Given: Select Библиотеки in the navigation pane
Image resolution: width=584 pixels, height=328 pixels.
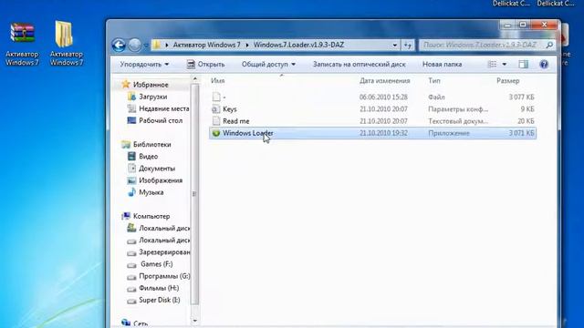Looking at the screenshot, I should click(152, 145).
